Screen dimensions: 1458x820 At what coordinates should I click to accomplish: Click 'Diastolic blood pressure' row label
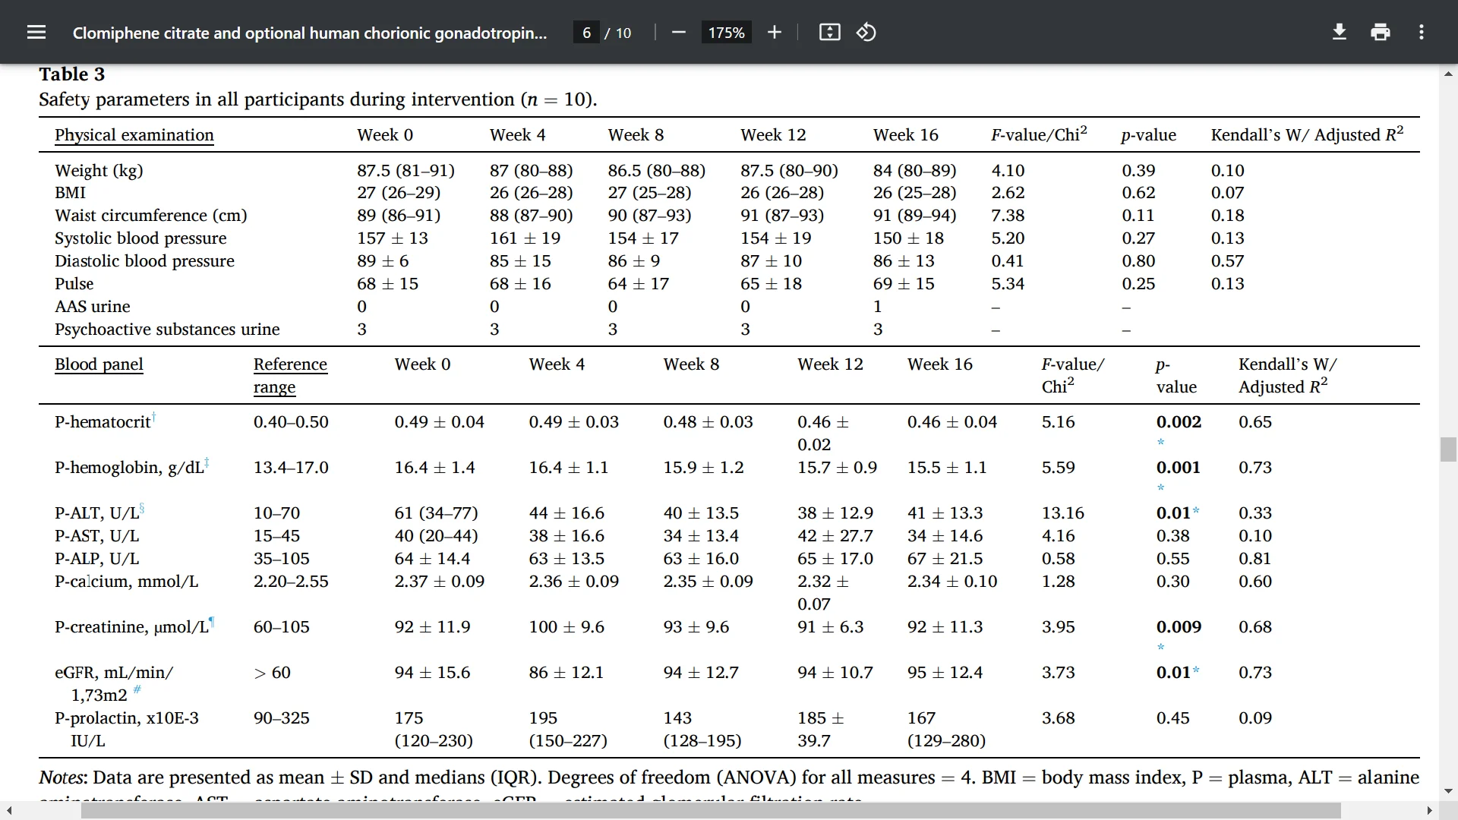144,261
